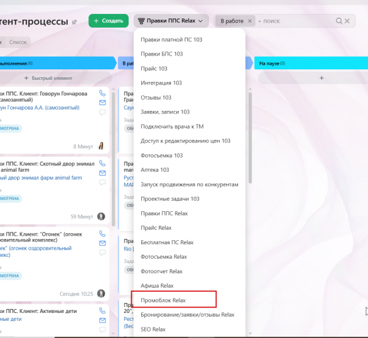Click phone icon on Огонек card
Image resolution: width=368 pixels, height=338 pixels.
click(x=102, y=234)
